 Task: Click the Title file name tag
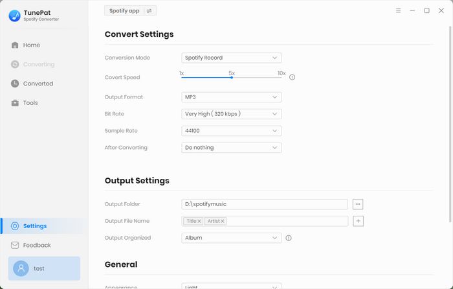(192, 221)
